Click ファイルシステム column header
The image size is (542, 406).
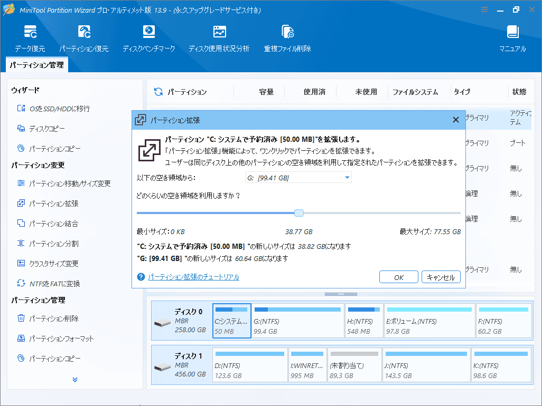point(415,92)
